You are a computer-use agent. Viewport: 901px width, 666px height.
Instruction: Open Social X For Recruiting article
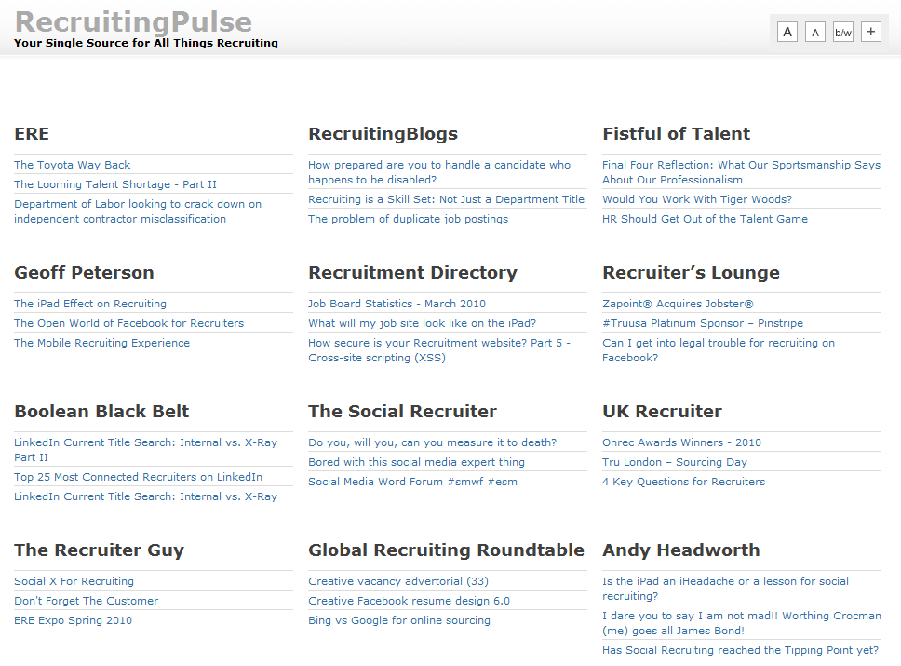pos(74,580)
